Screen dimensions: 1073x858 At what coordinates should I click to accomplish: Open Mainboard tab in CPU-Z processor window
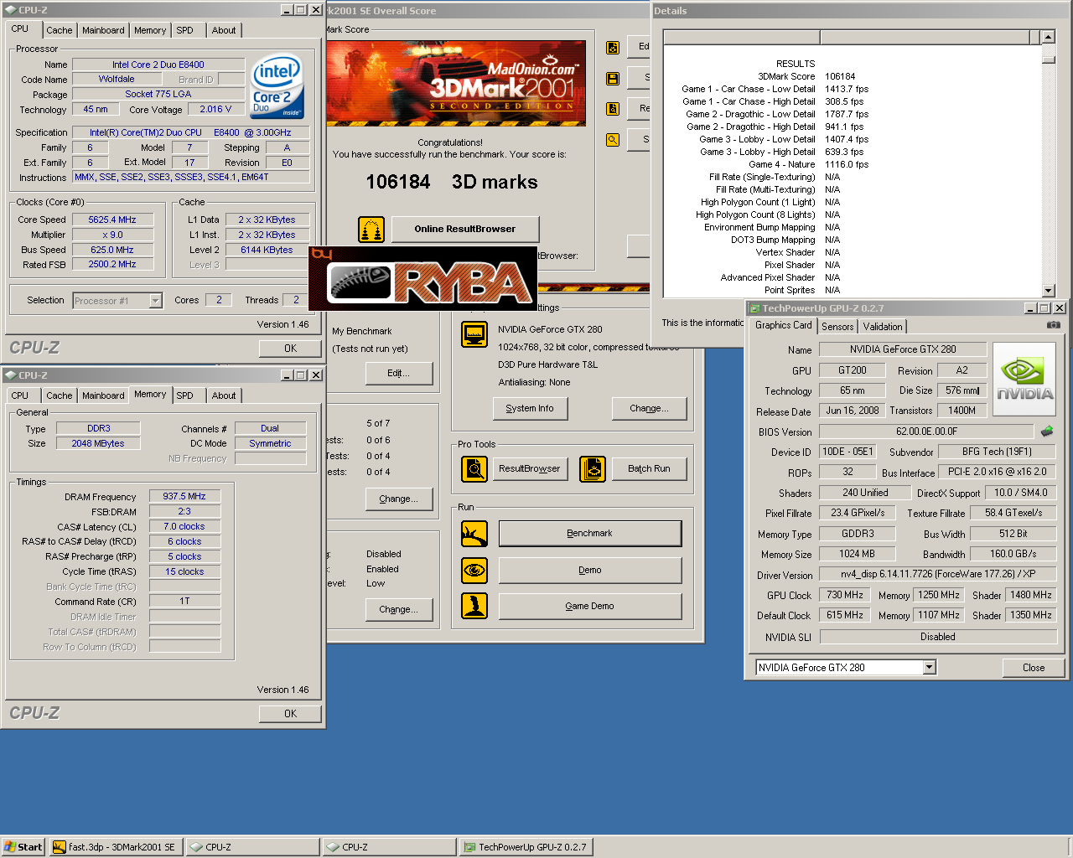(x=103, y=30)
